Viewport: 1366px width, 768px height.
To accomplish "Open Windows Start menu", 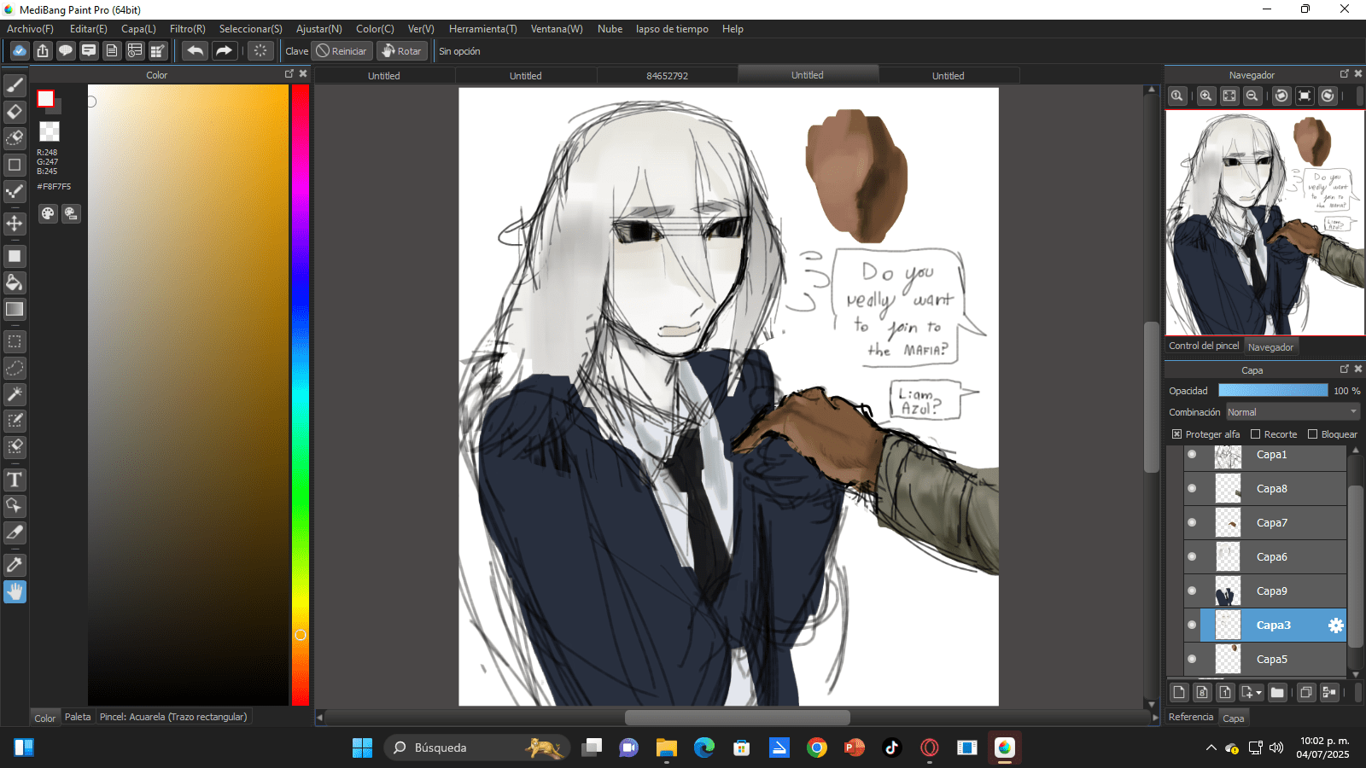I will click(x=362, y=748).
